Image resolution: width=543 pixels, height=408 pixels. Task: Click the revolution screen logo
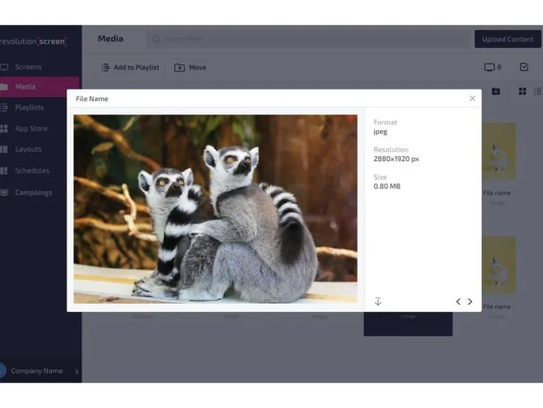(33, 41)
